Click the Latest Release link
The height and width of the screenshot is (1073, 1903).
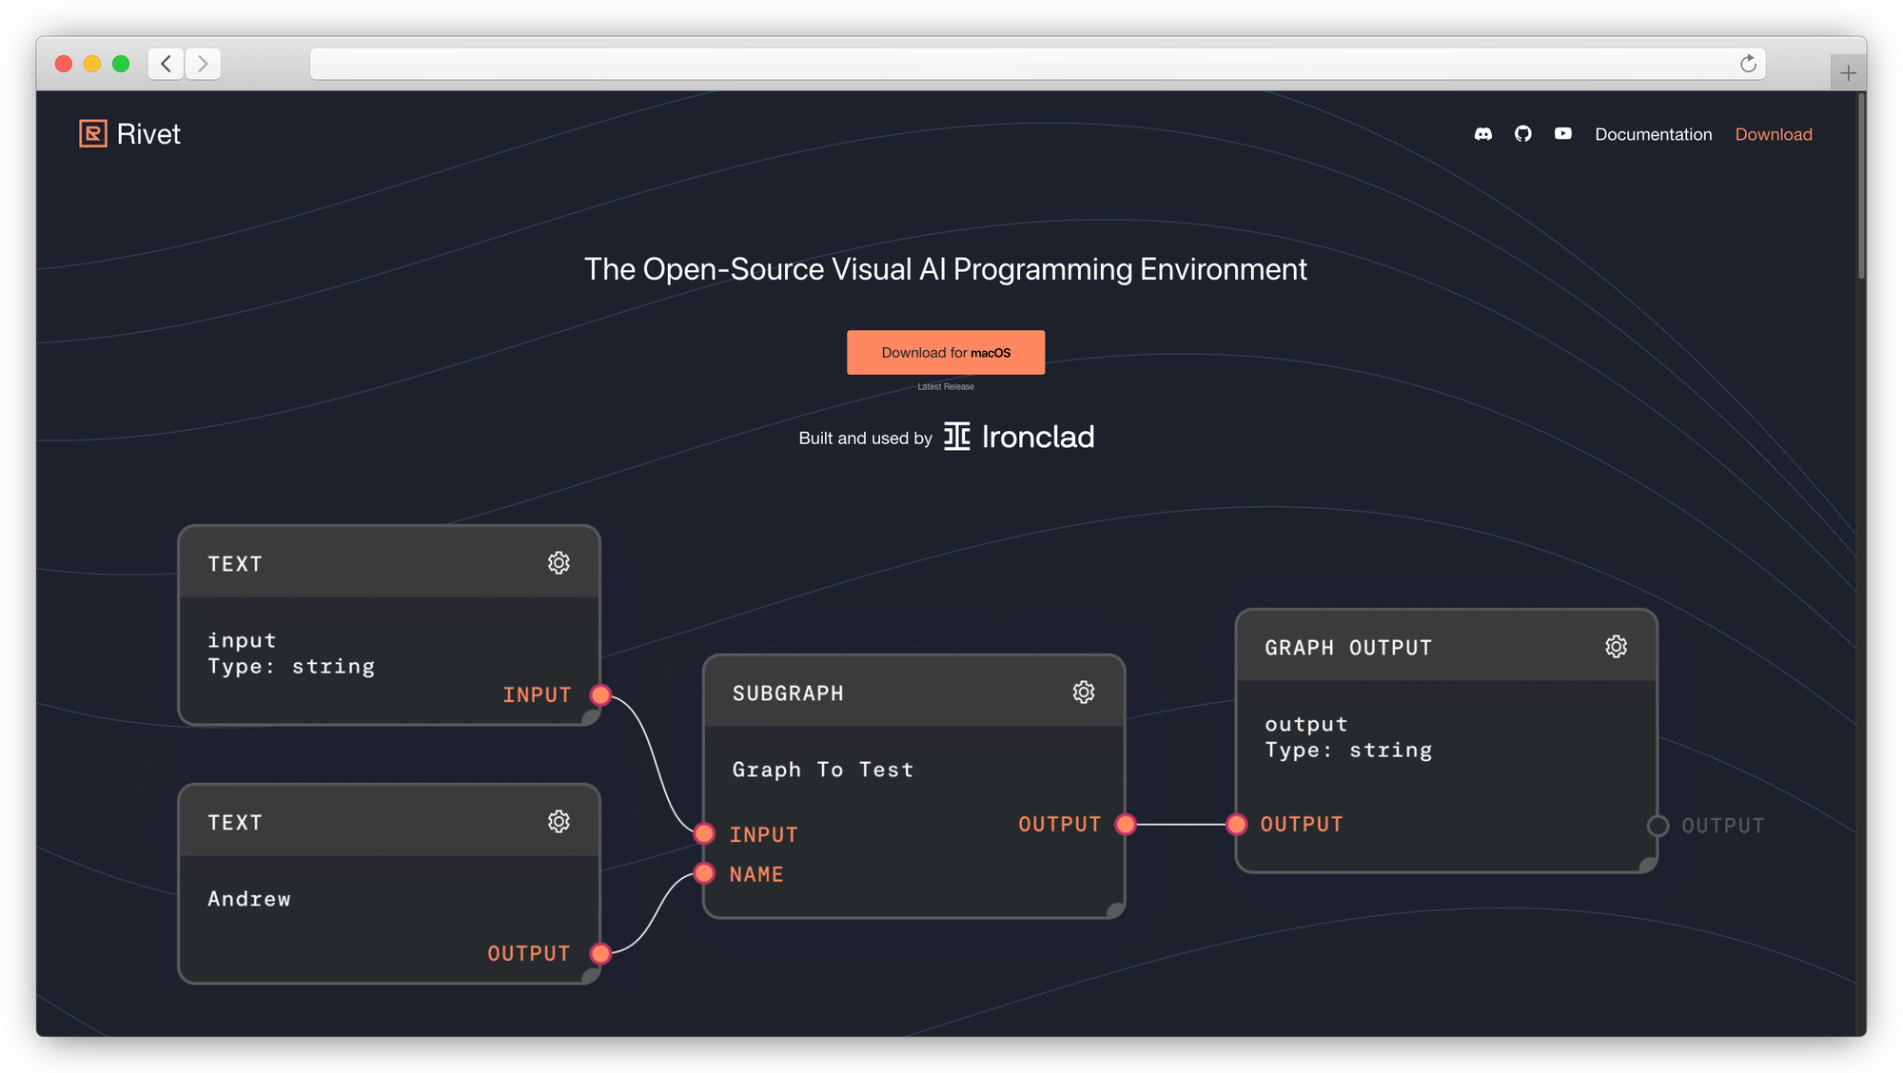click(945, 387)
